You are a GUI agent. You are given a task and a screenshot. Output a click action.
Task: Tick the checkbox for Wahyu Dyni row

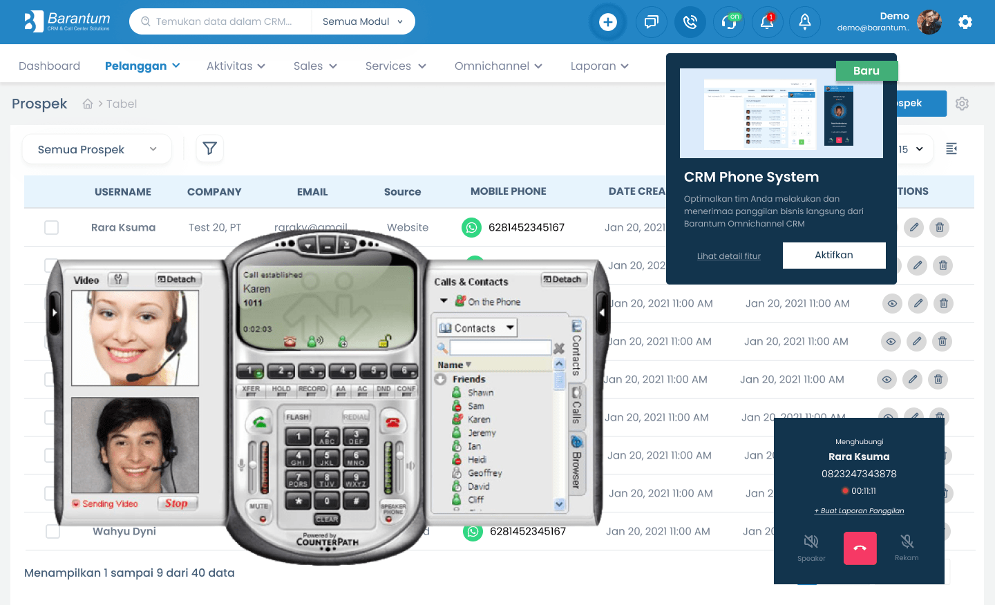click(x=53, y=531)
